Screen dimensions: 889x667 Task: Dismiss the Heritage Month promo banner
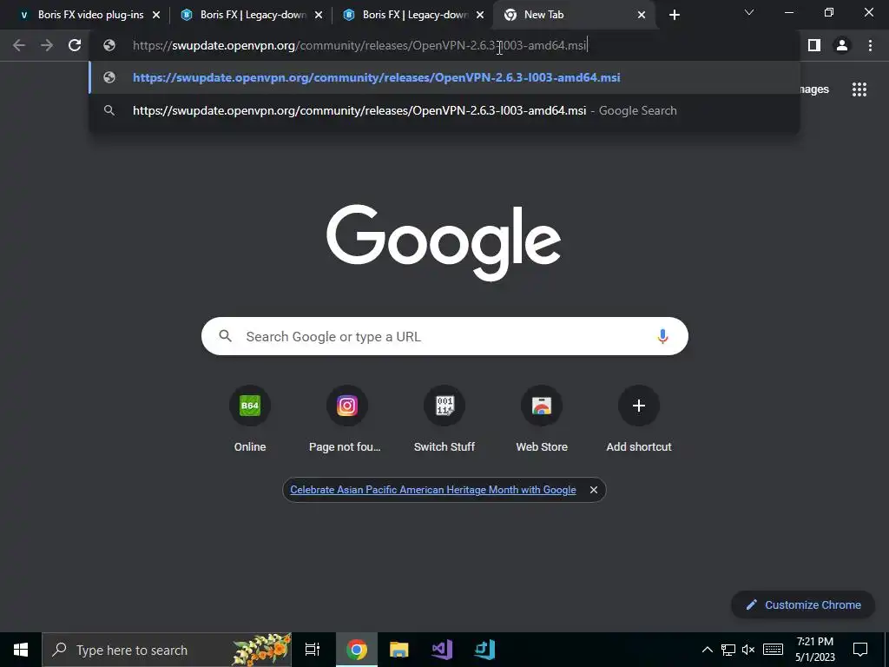tap(594, 490)
